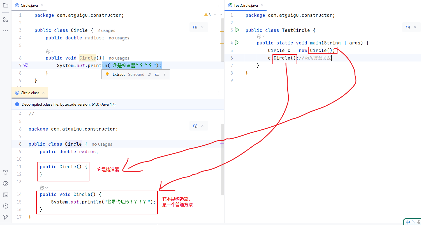421x225 pixels.
Task: Close the Circle.class tab
Action: point(43,93)
